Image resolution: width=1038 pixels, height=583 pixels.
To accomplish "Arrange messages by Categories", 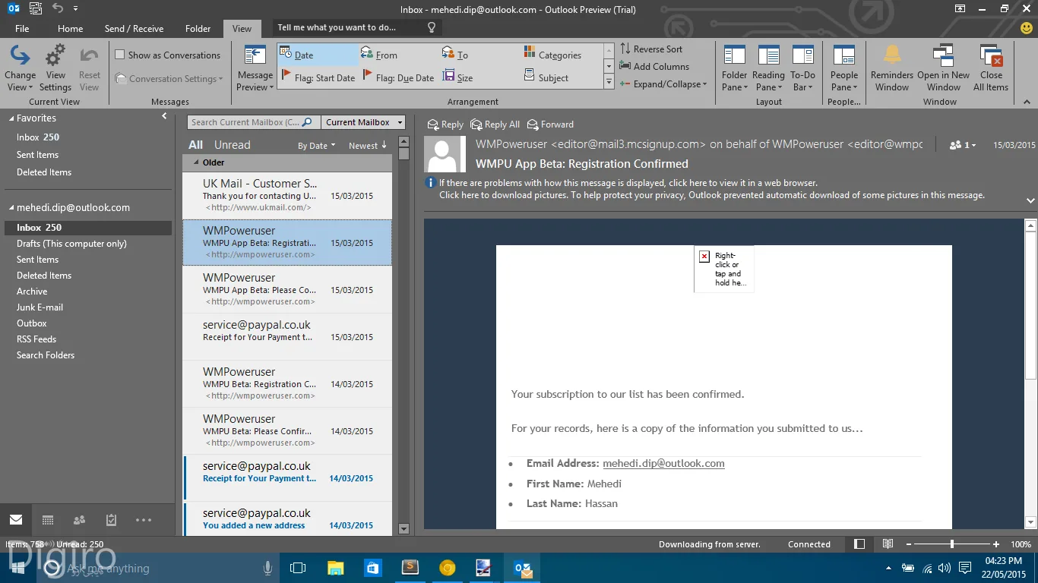I will pos(560,55).
